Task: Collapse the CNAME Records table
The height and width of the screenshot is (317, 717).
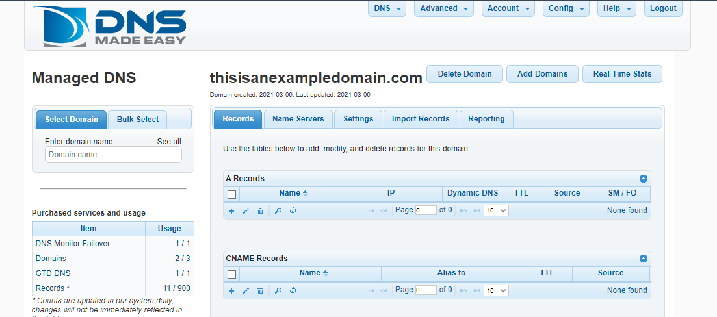Action: [643, 259]
